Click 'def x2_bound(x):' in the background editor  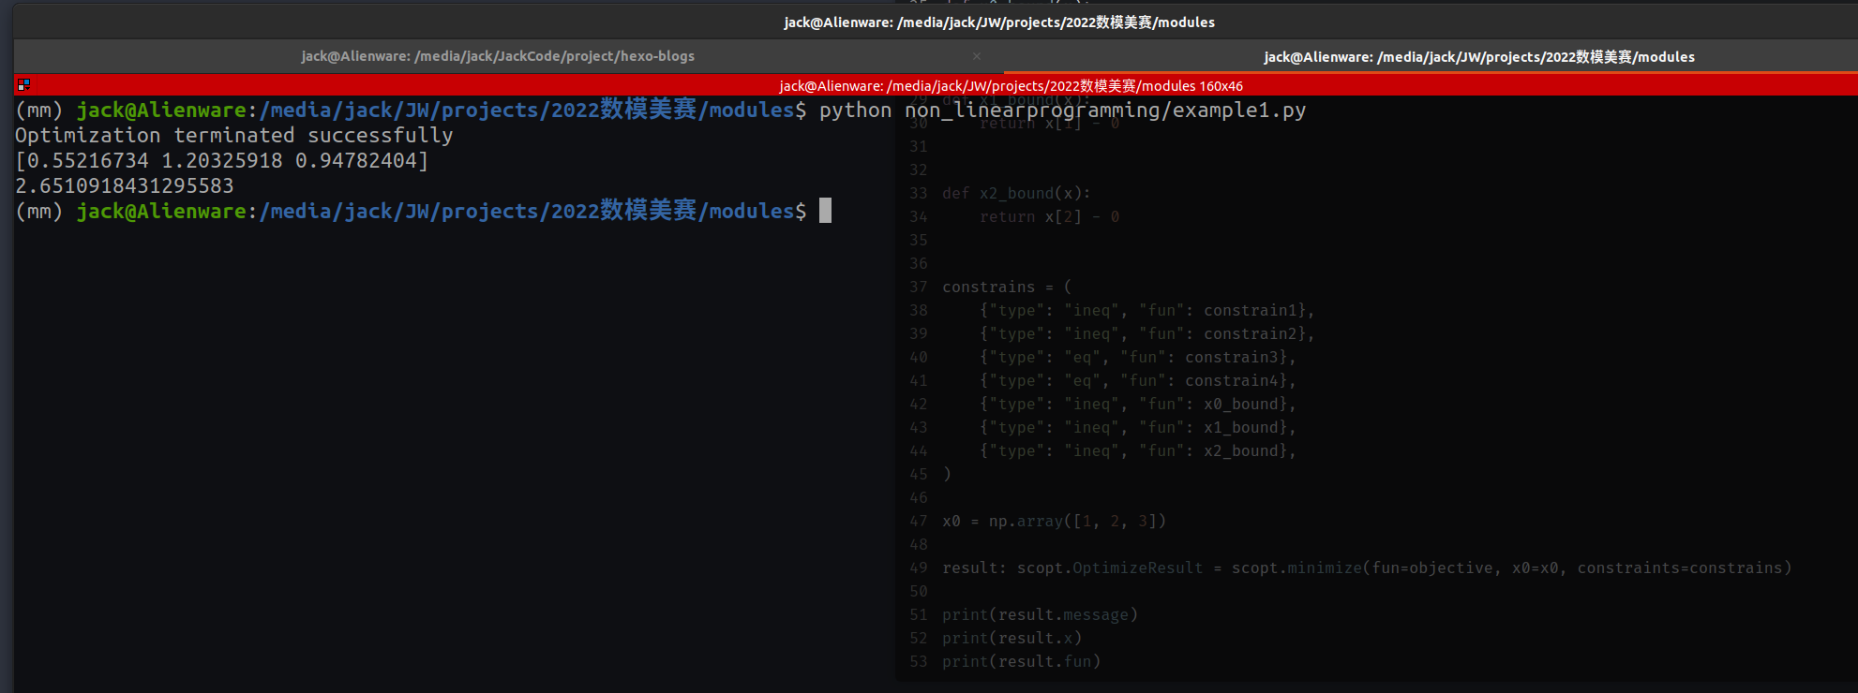pyautogui.click(x=1016, y=194)
